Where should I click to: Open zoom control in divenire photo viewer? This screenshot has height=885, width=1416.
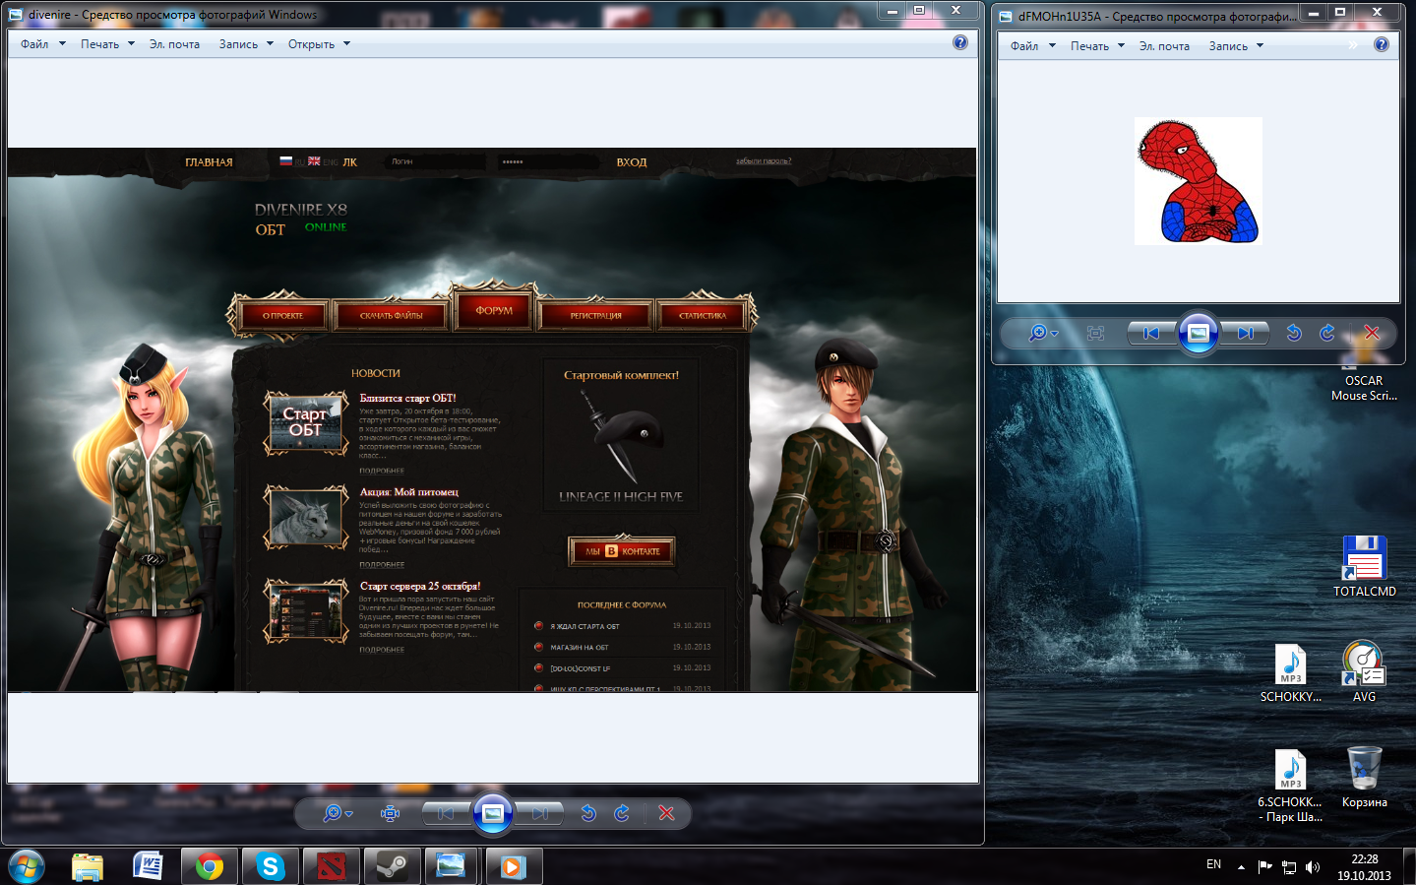pos(338,813)
